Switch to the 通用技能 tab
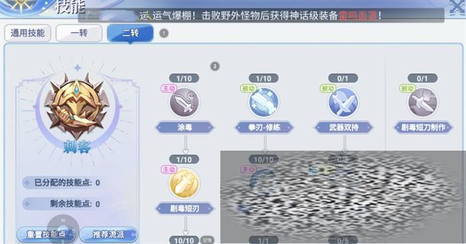This screenshot has height=244, width=466. [x=28, y=33]
